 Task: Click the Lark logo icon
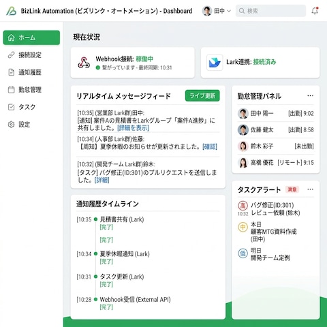(215, 63)
